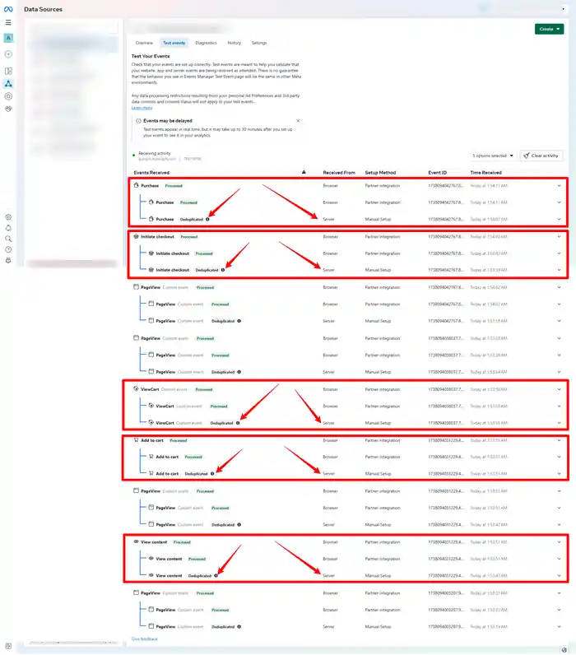Click the Time Received column header
Screen dimensions: 576x655
pyautogui.click(x=485, y=173)
